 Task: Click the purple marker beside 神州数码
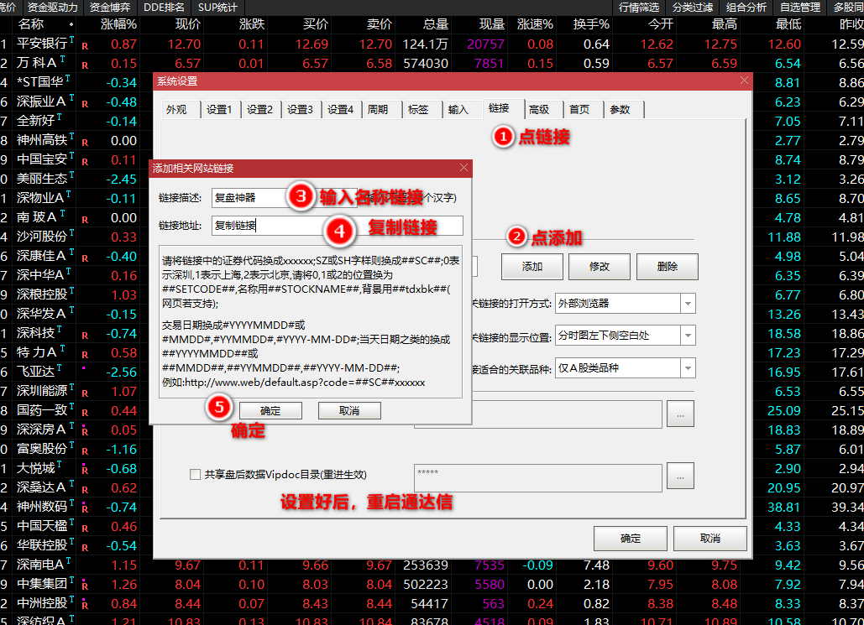tap(85, 506)
